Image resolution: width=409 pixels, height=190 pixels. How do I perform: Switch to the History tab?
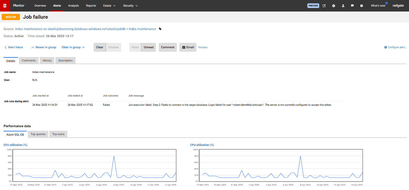click(x=47, y=61)
